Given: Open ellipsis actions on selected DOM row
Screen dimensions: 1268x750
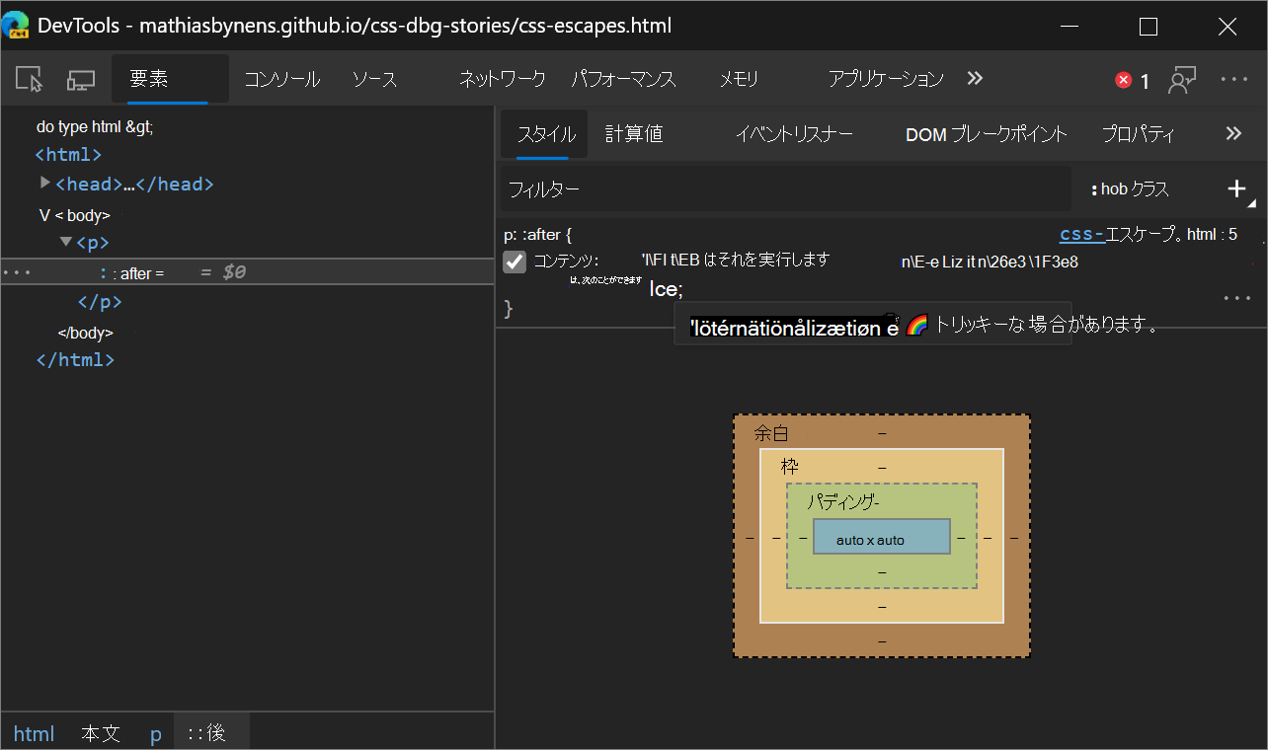Looking at the screenshot, I should [18, 271].
